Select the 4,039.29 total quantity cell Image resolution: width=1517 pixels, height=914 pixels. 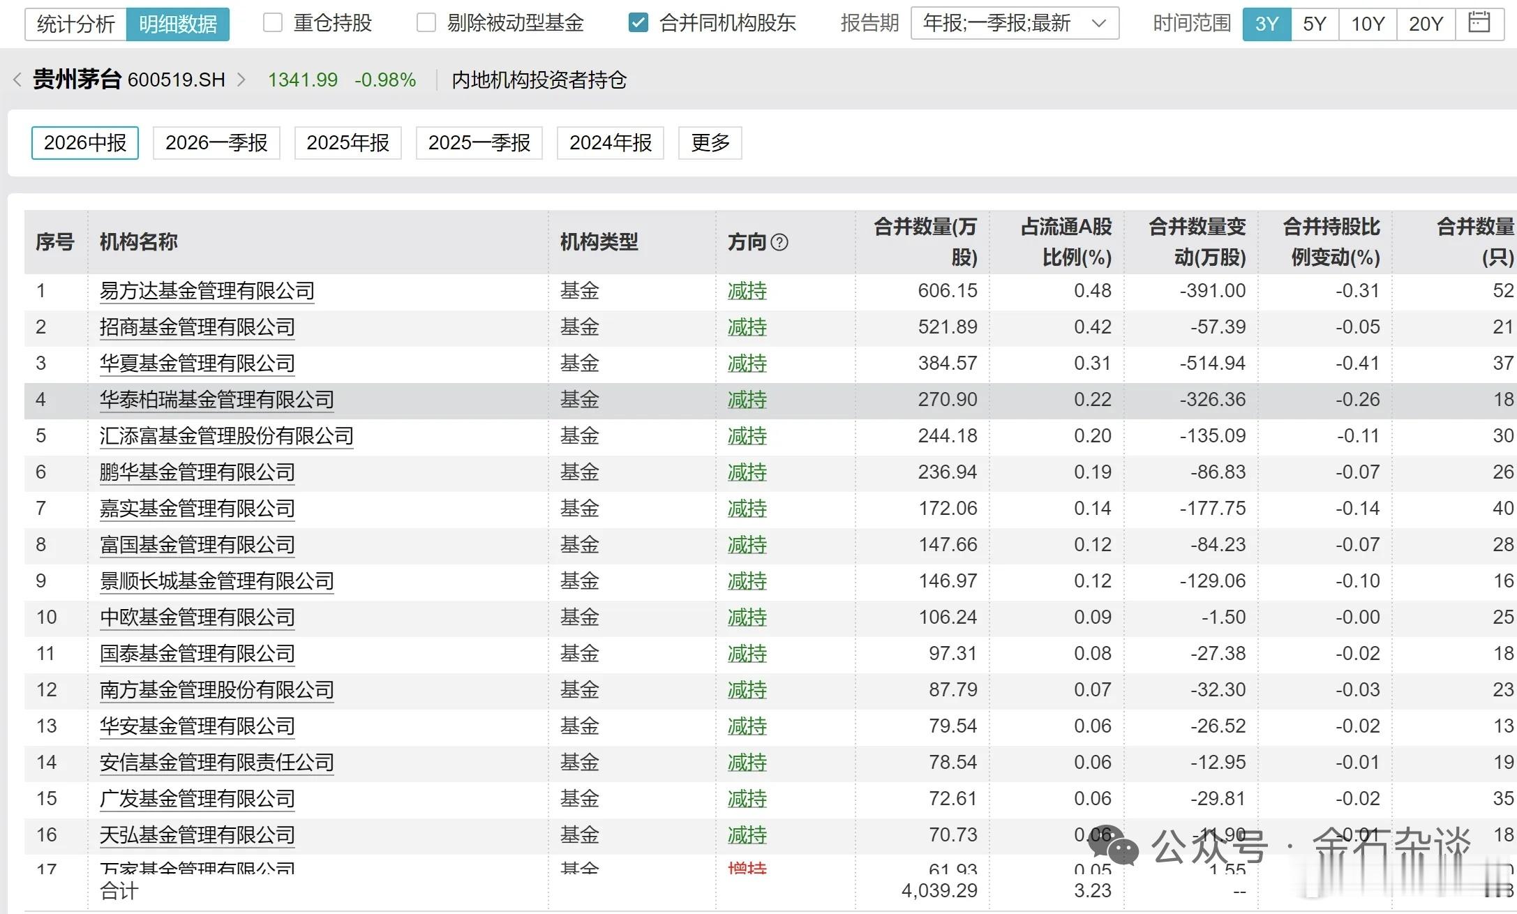pos(939,891)
